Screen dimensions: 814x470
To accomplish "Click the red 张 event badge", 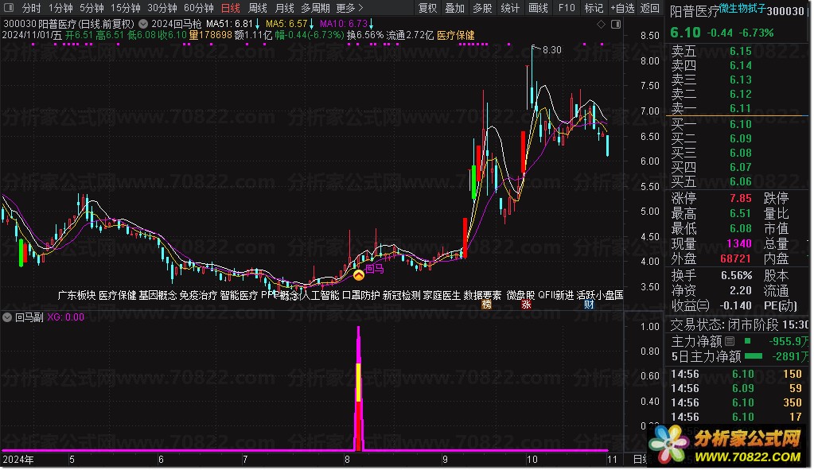I will coord(527,305).
